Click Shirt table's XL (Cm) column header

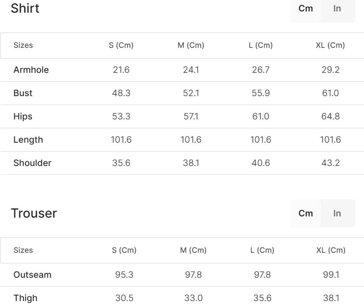pos(330,45)
